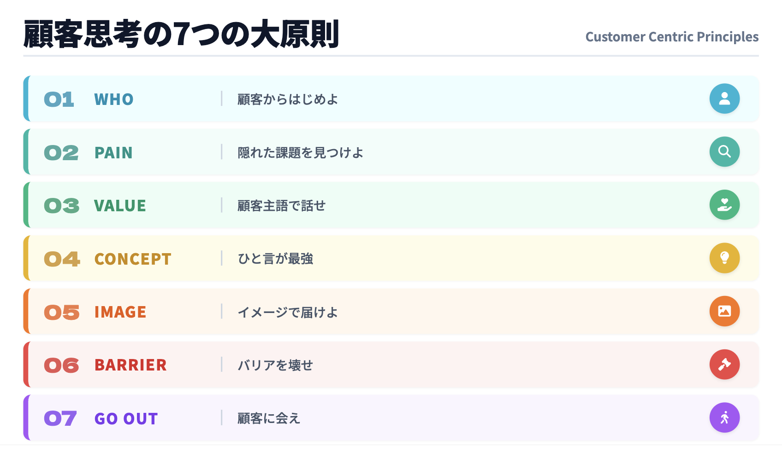Click the IMAGE heading text
The width and height of the screenshot is (782, 475).
120,312
